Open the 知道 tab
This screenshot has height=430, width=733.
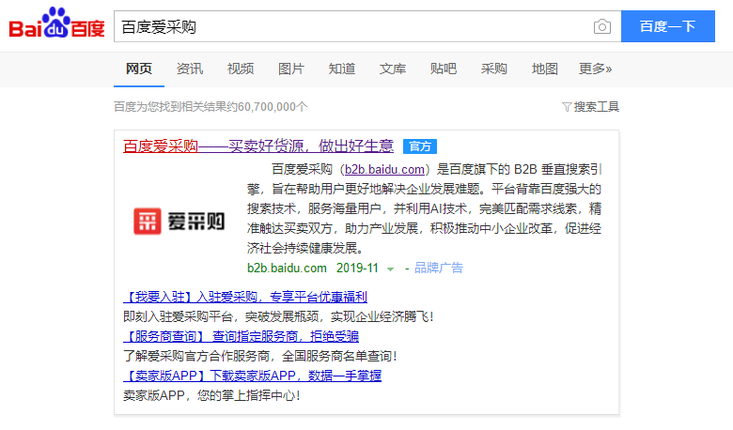(x=342, y=69)
